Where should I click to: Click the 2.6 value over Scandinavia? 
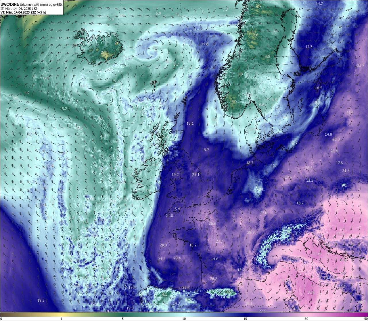256,35
